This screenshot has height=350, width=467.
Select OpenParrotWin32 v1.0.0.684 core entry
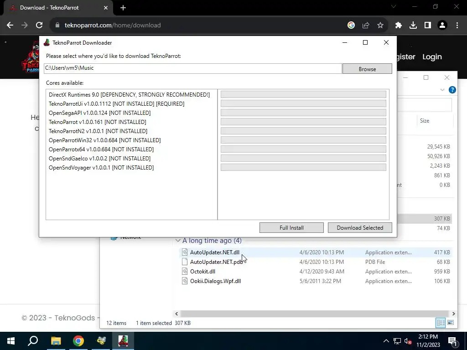pos(105,140)
